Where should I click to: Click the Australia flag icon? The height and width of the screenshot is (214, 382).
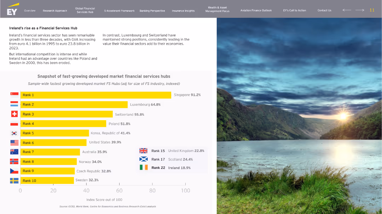[15, 152]
